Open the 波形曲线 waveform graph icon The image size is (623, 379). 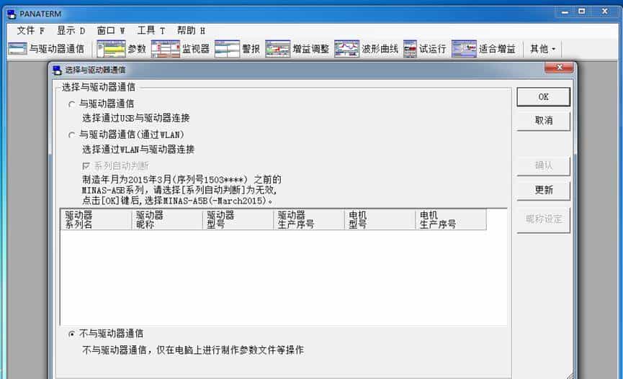[347, 49]
